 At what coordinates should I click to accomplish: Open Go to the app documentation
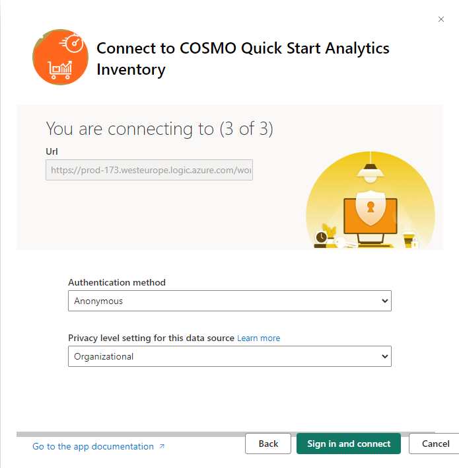tap(93, 446)
